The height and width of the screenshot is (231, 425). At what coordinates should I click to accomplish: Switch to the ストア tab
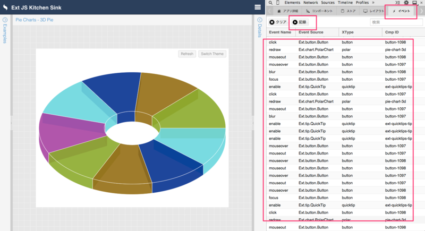click(x=348, y=11)
